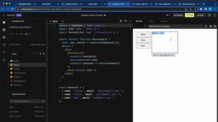Select Taylor contact in preview
Viewport: 218px width, 122px height.
(x=143, y=34)
